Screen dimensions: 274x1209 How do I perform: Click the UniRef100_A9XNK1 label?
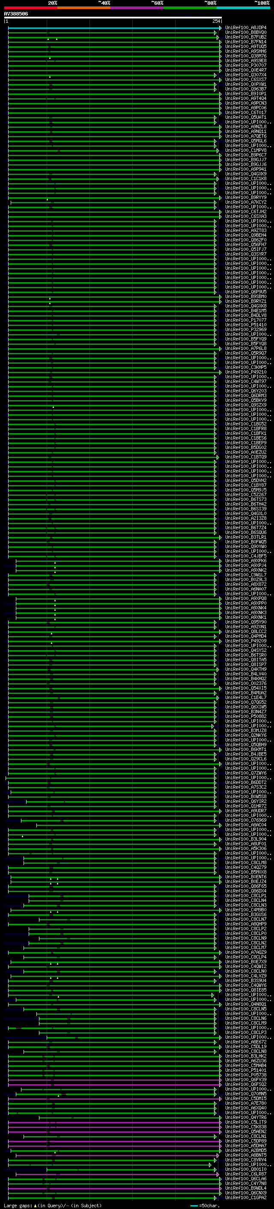(246, 618)
